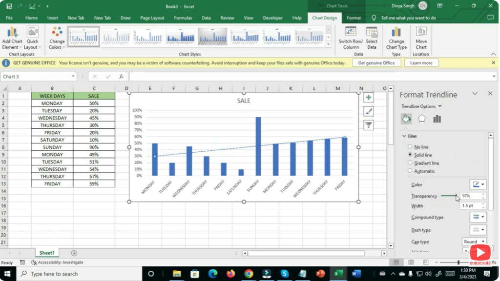
Task: Open the Cap type Round dropdown
Action: tap(474, 241)
